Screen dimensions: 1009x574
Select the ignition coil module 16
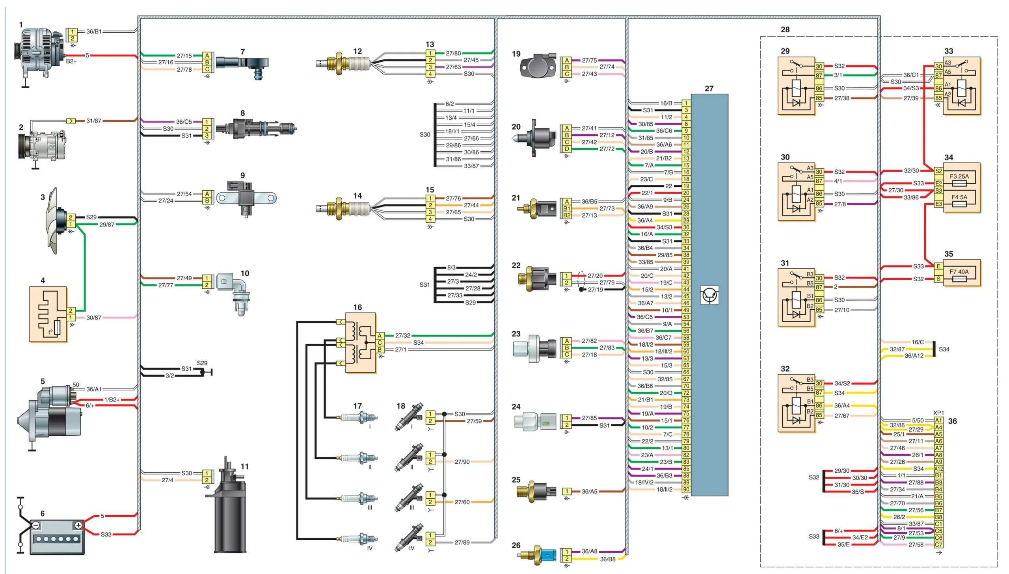360,342
